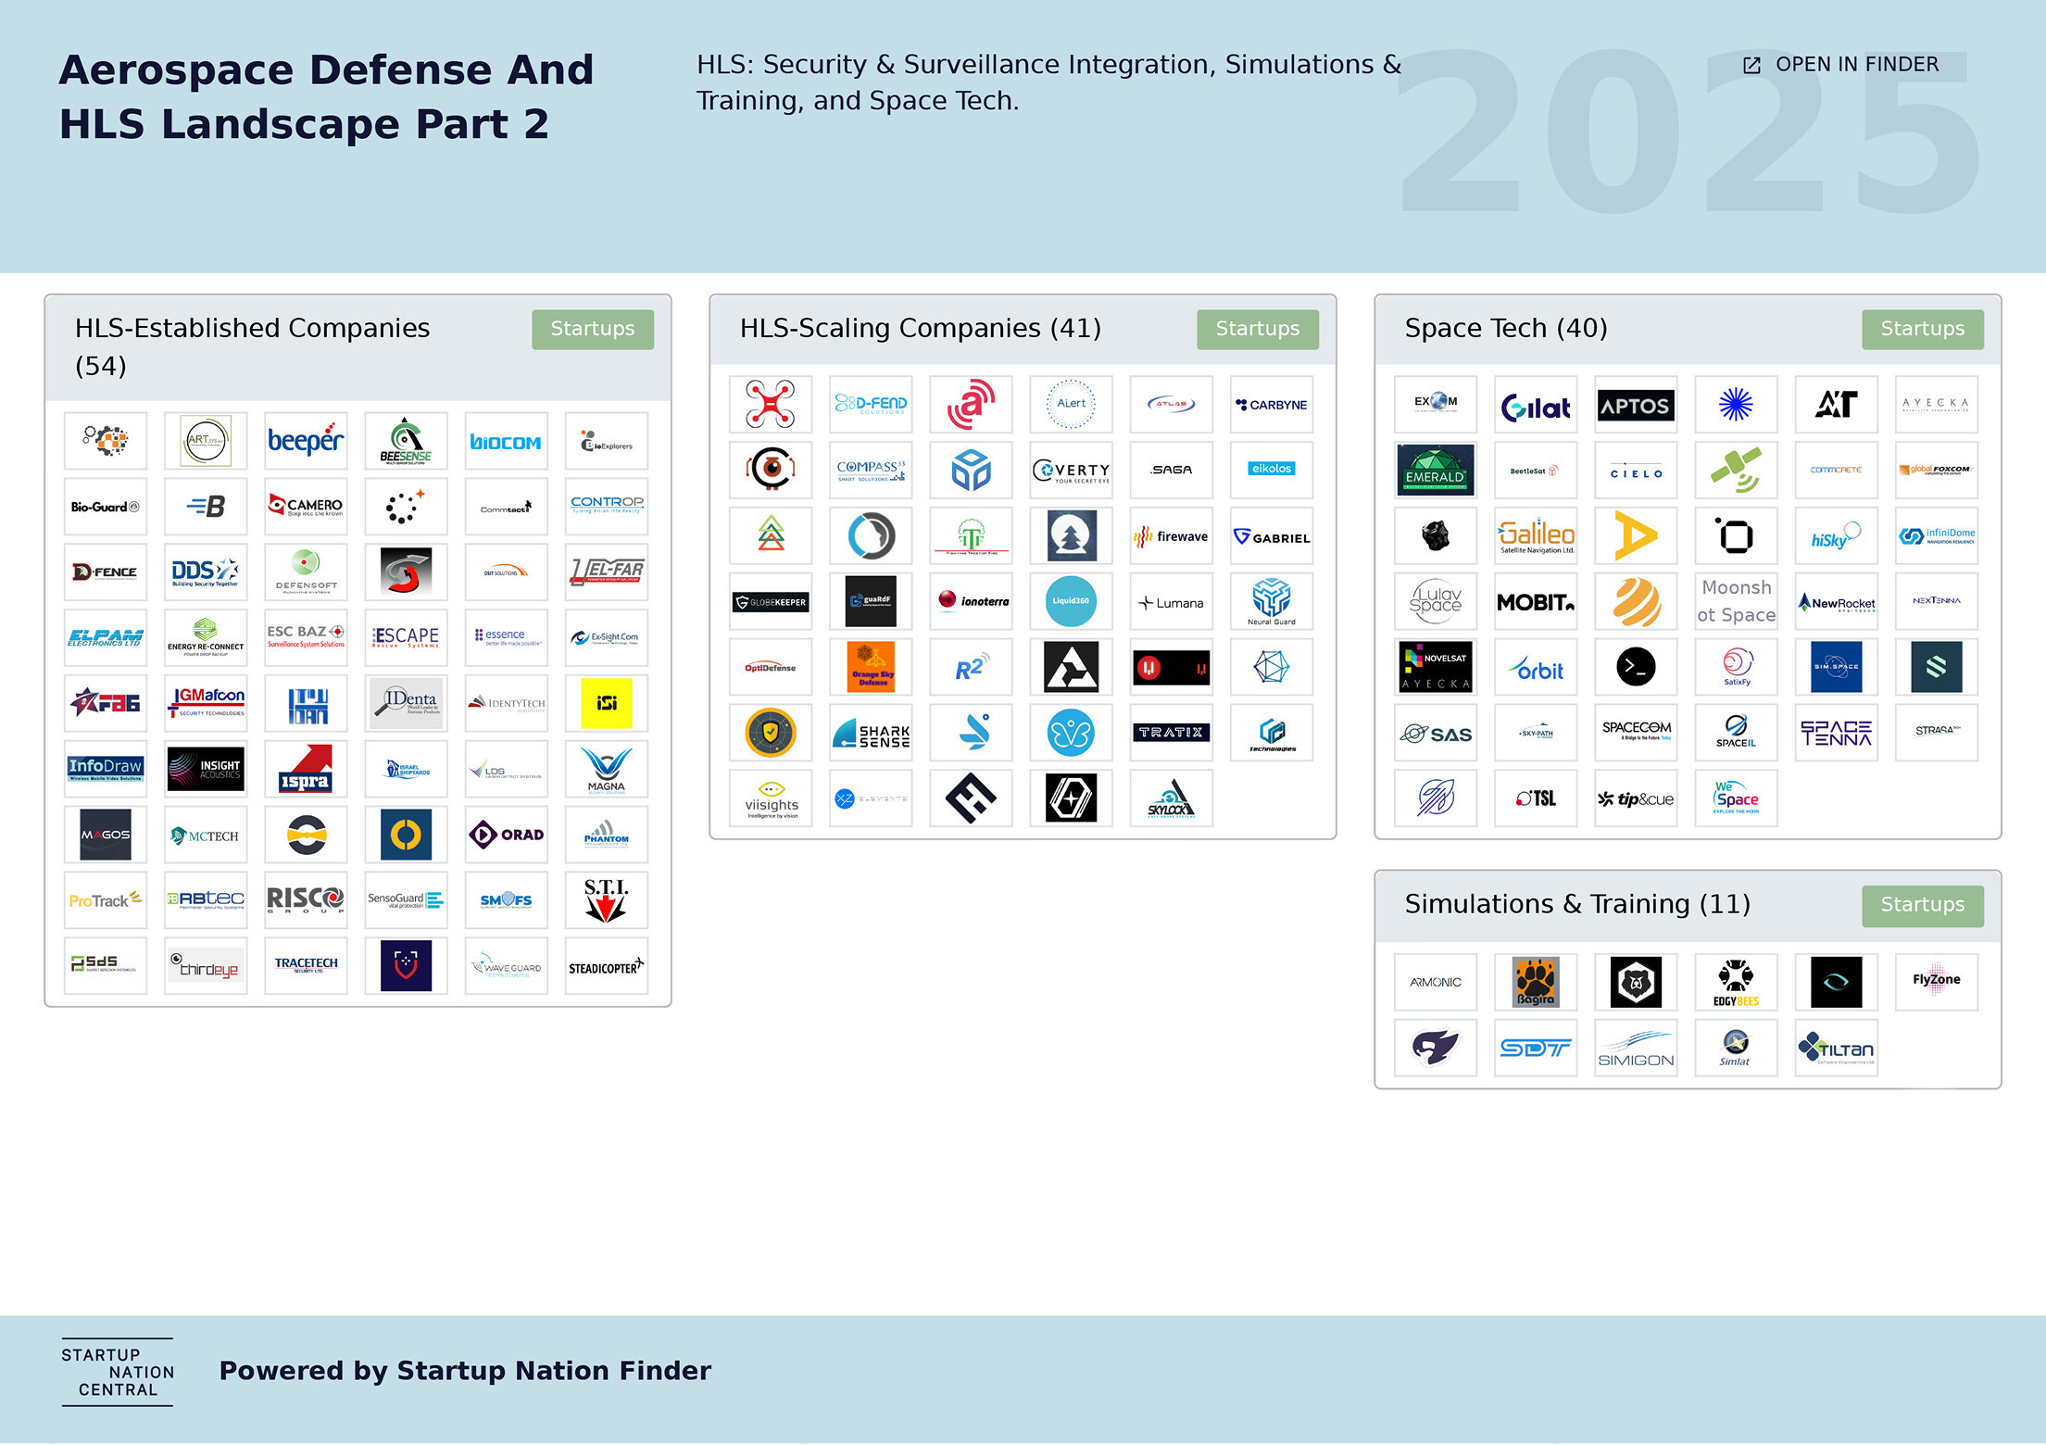Click the Tiltan logo tile
The width and height of the screenshot is (2046, 1445).
point(1837,1049)
